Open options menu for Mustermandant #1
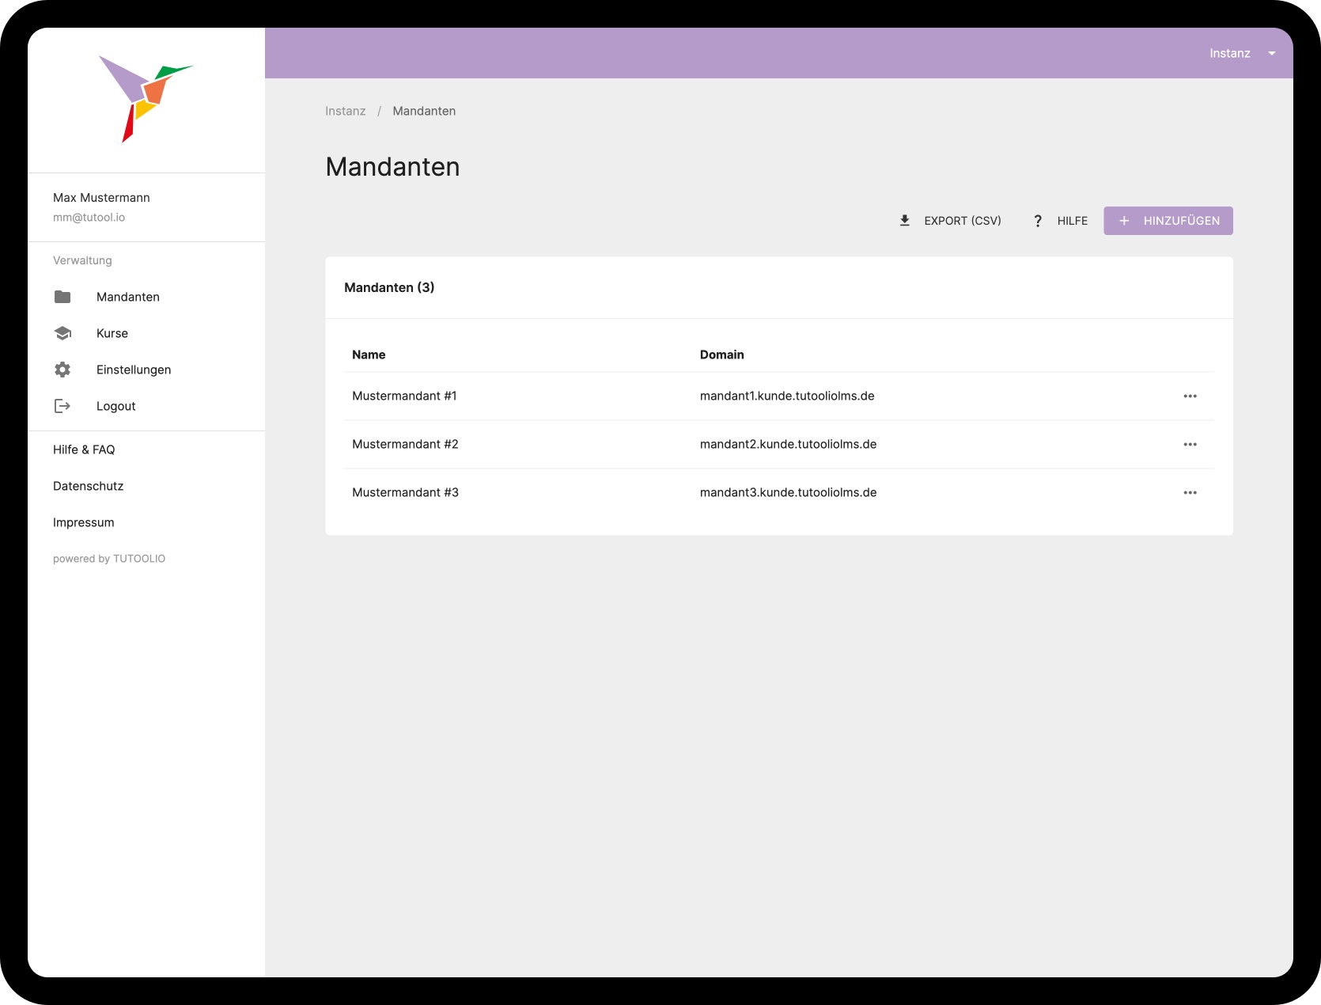 pos(1190,396)
